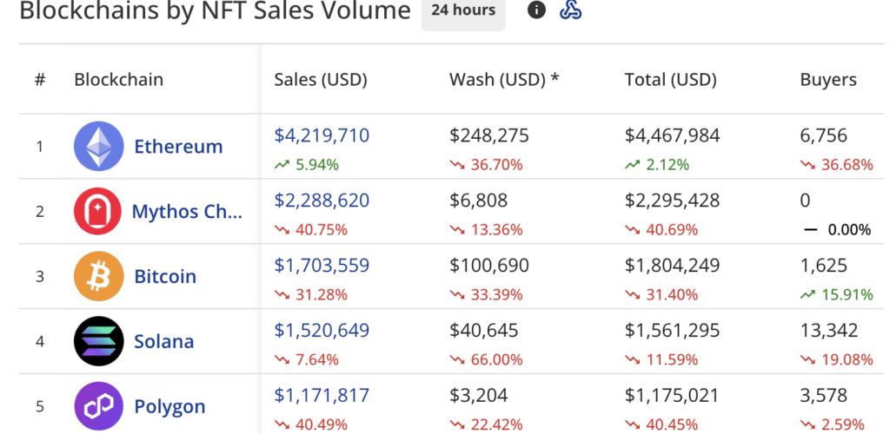890x434 pixels.
Task: Click Solana sales value $1,520,649
Action: pyautogui.click(x=322, y=331)
